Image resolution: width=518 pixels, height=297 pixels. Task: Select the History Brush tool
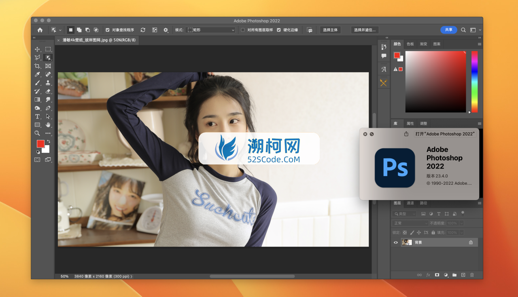click(37, 91)
